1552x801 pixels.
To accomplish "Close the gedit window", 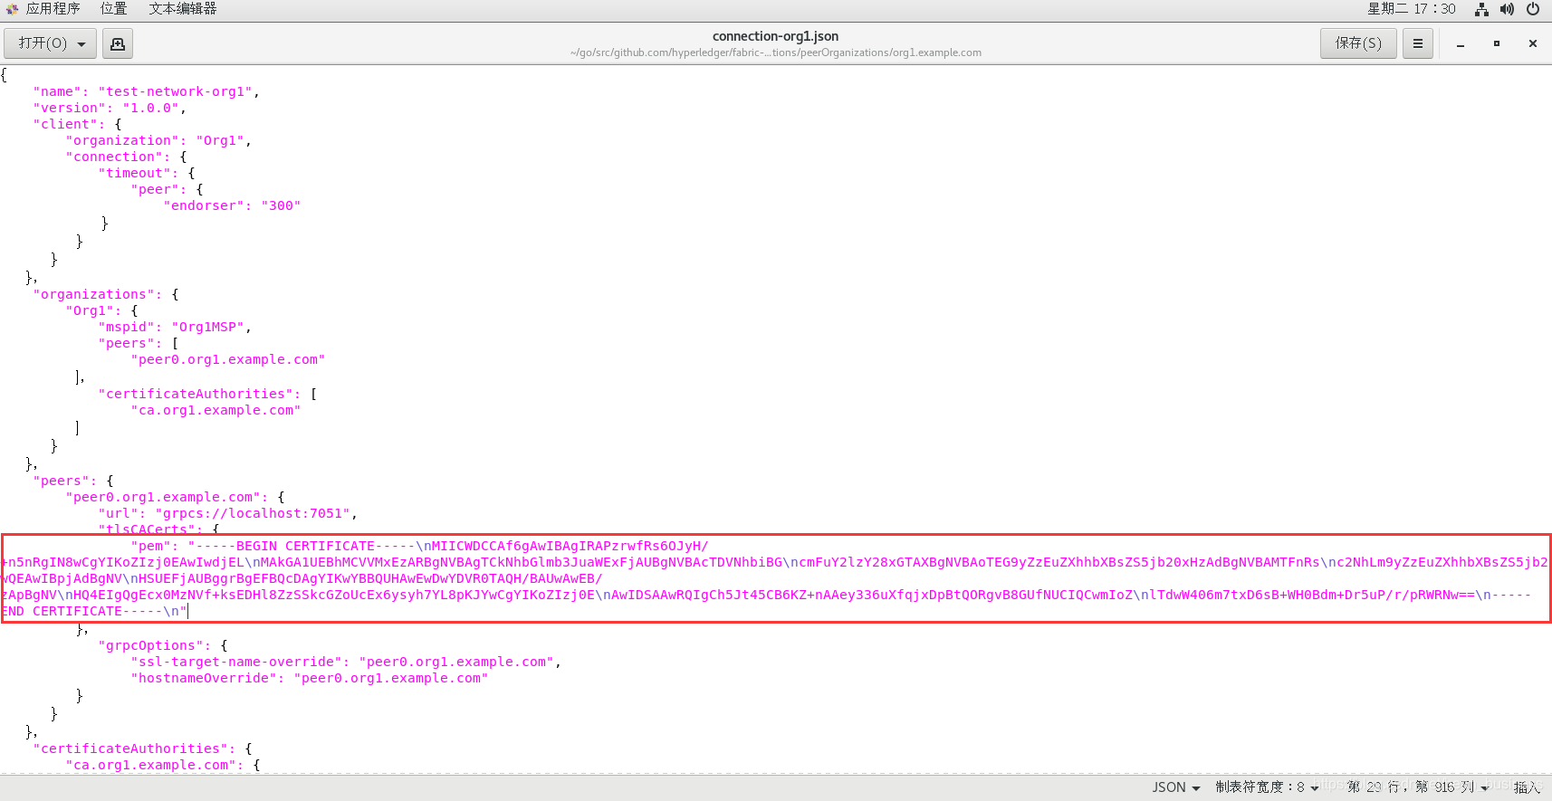I will pyautogui.click(x=1533, y=43).
